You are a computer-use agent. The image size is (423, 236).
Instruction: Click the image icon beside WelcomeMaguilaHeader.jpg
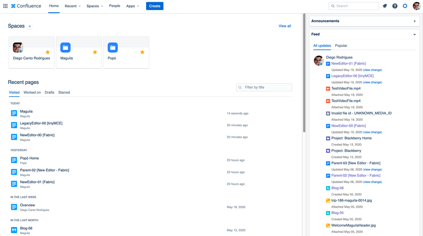[x=328, y=225]
